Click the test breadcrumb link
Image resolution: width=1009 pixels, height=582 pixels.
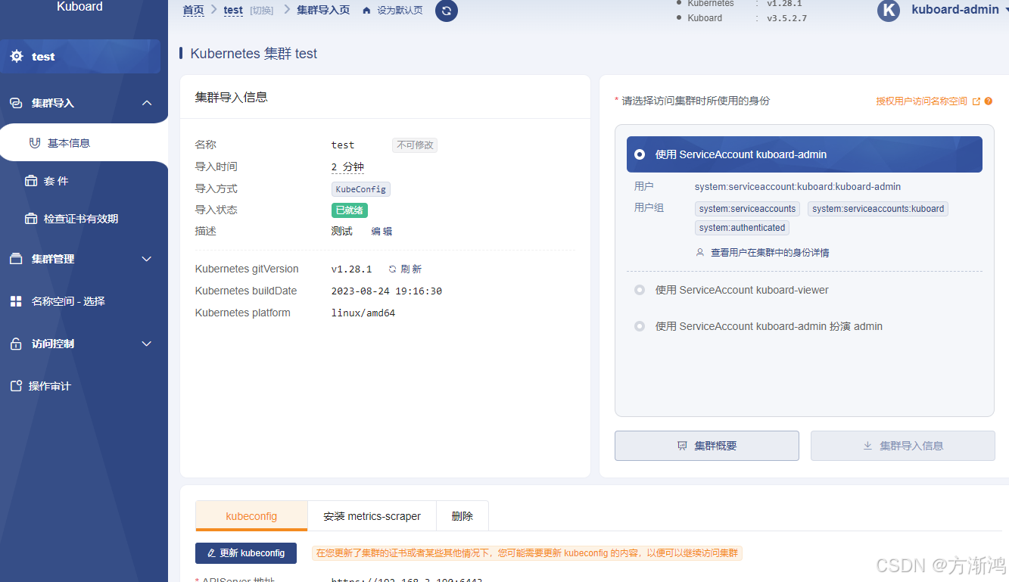(233, 11)
